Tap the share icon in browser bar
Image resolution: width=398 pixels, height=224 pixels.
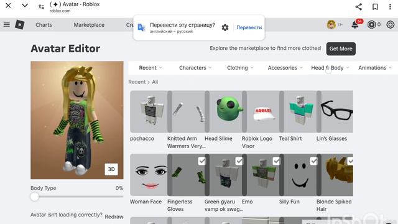(358, 7)
